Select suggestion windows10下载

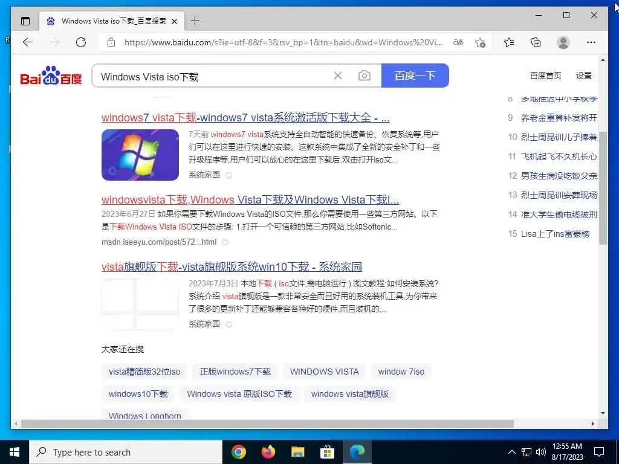click(x=138, y=394)
